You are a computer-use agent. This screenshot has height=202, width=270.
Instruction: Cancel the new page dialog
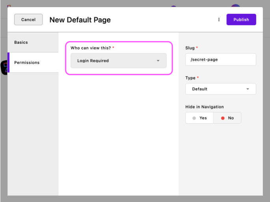pyautogui.click(x=28, y=20)
